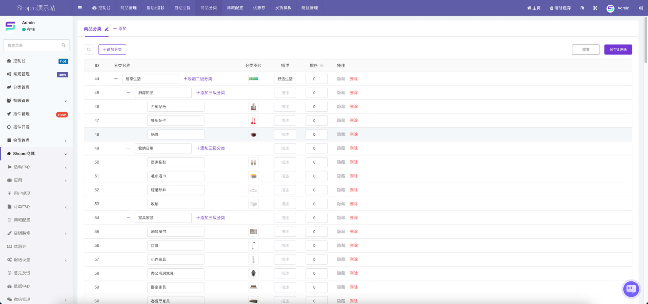Click the page vertical scrollbar
The image size is (648, 304).
646,40
